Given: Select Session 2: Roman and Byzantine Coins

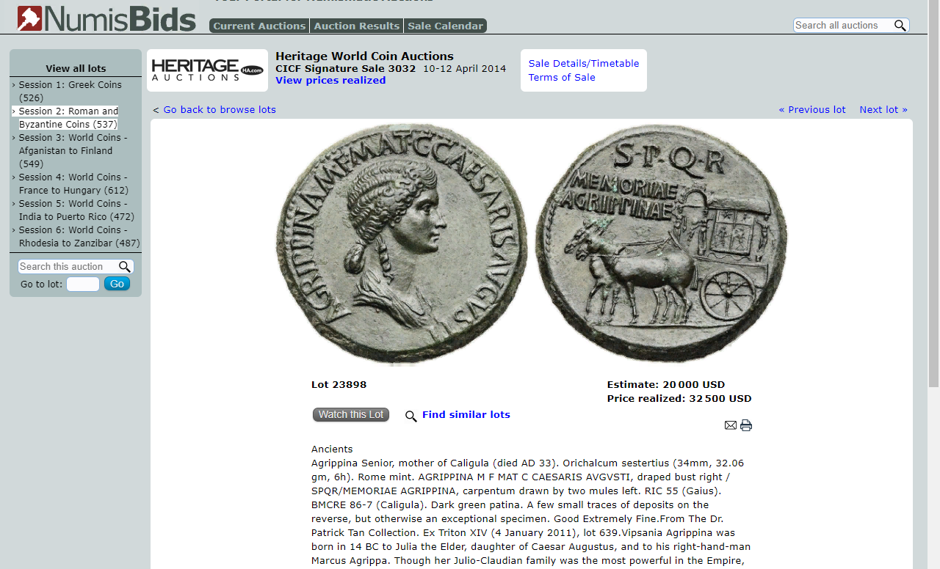Looking at the screenshot, I should point(68,117).
